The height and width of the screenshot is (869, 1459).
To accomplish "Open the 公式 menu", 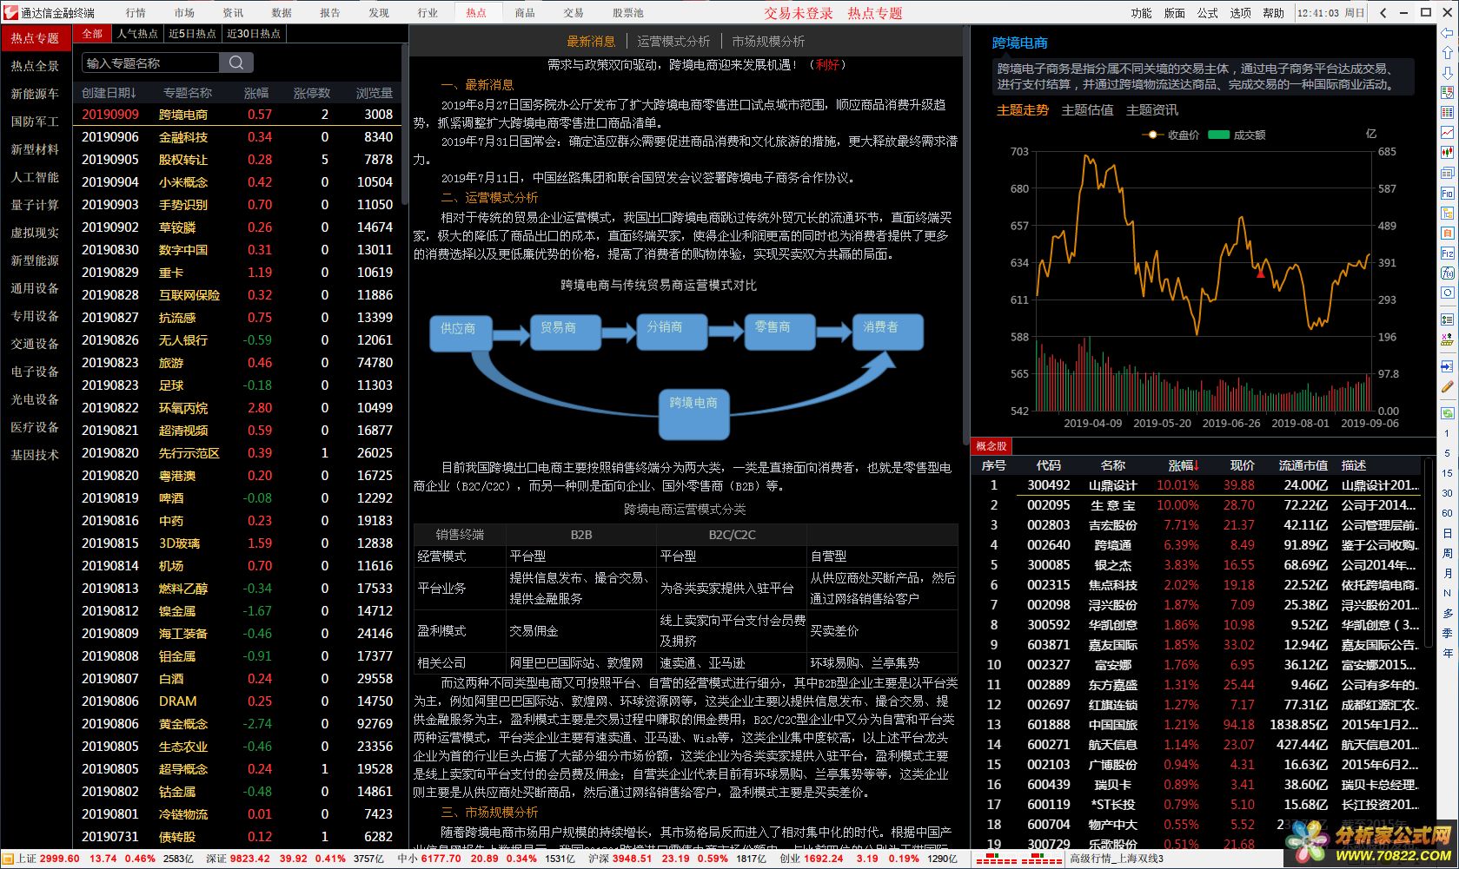I will coord(1208,13).
